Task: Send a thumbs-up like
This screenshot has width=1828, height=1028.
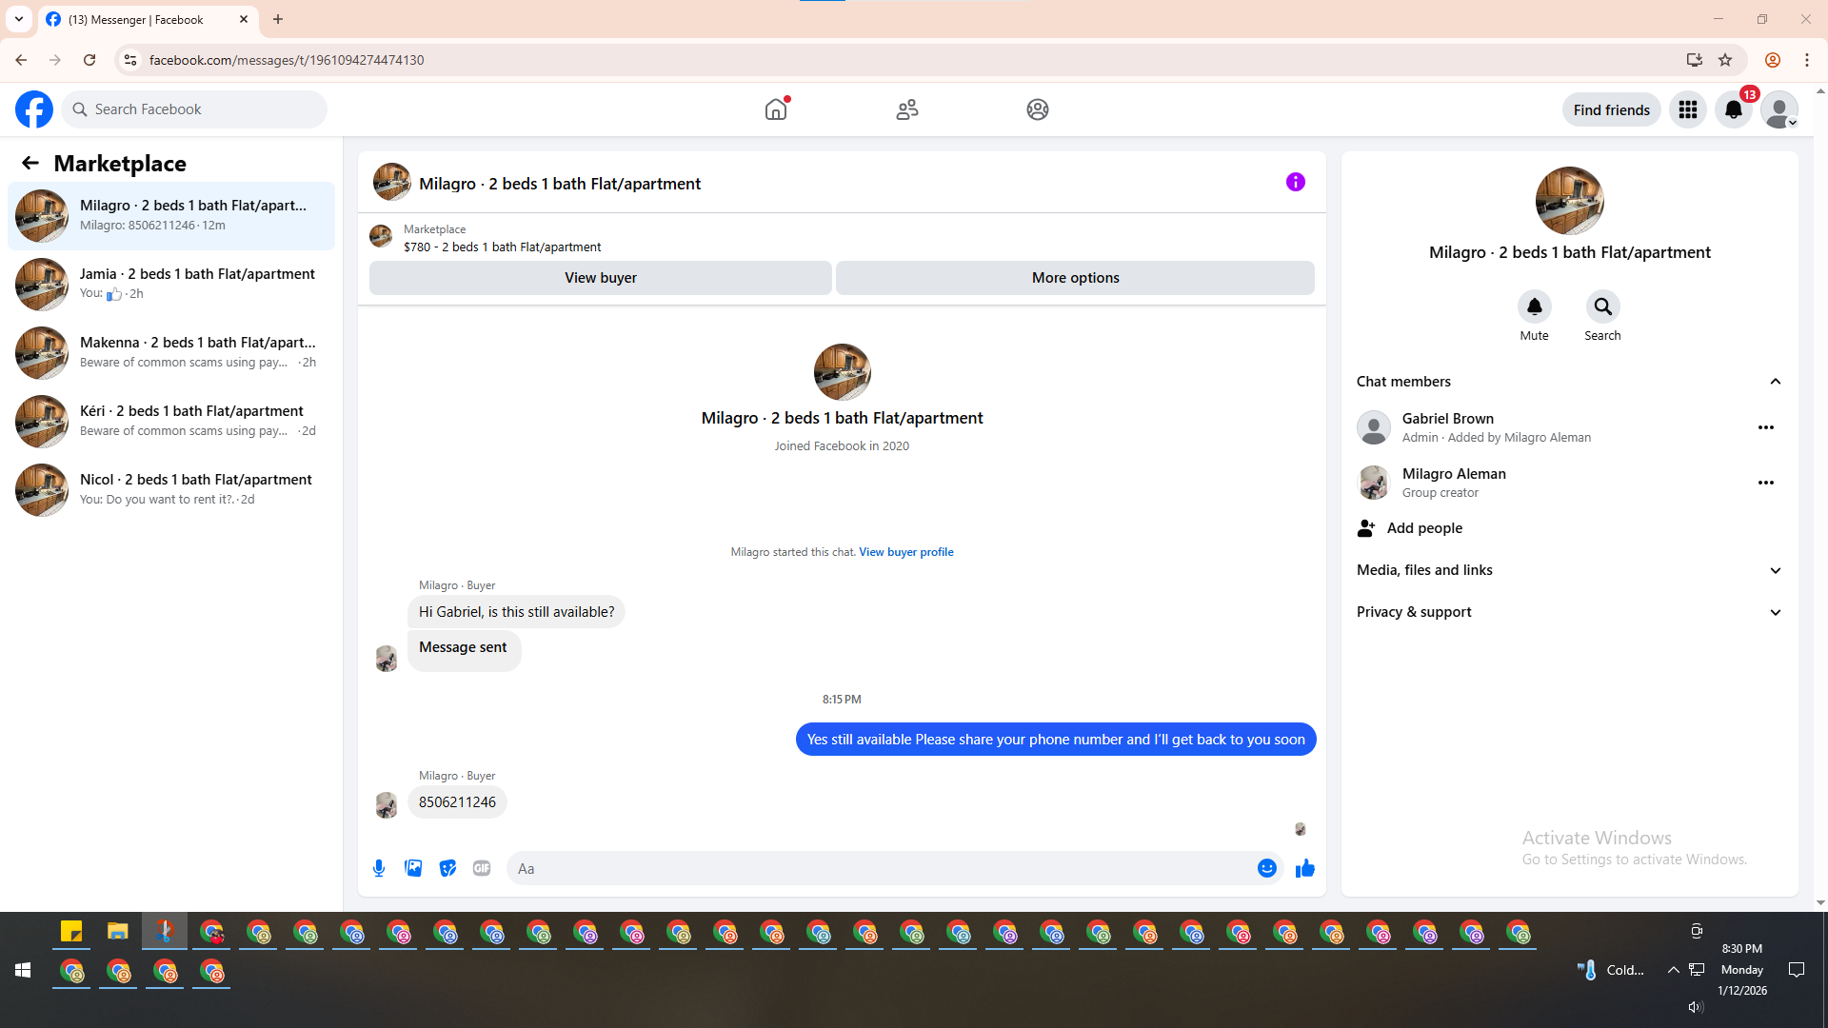Action: (x=1305, y=868)
